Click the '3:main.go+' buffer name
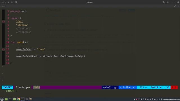Screen dimensions: 180x101 point(23,87)
